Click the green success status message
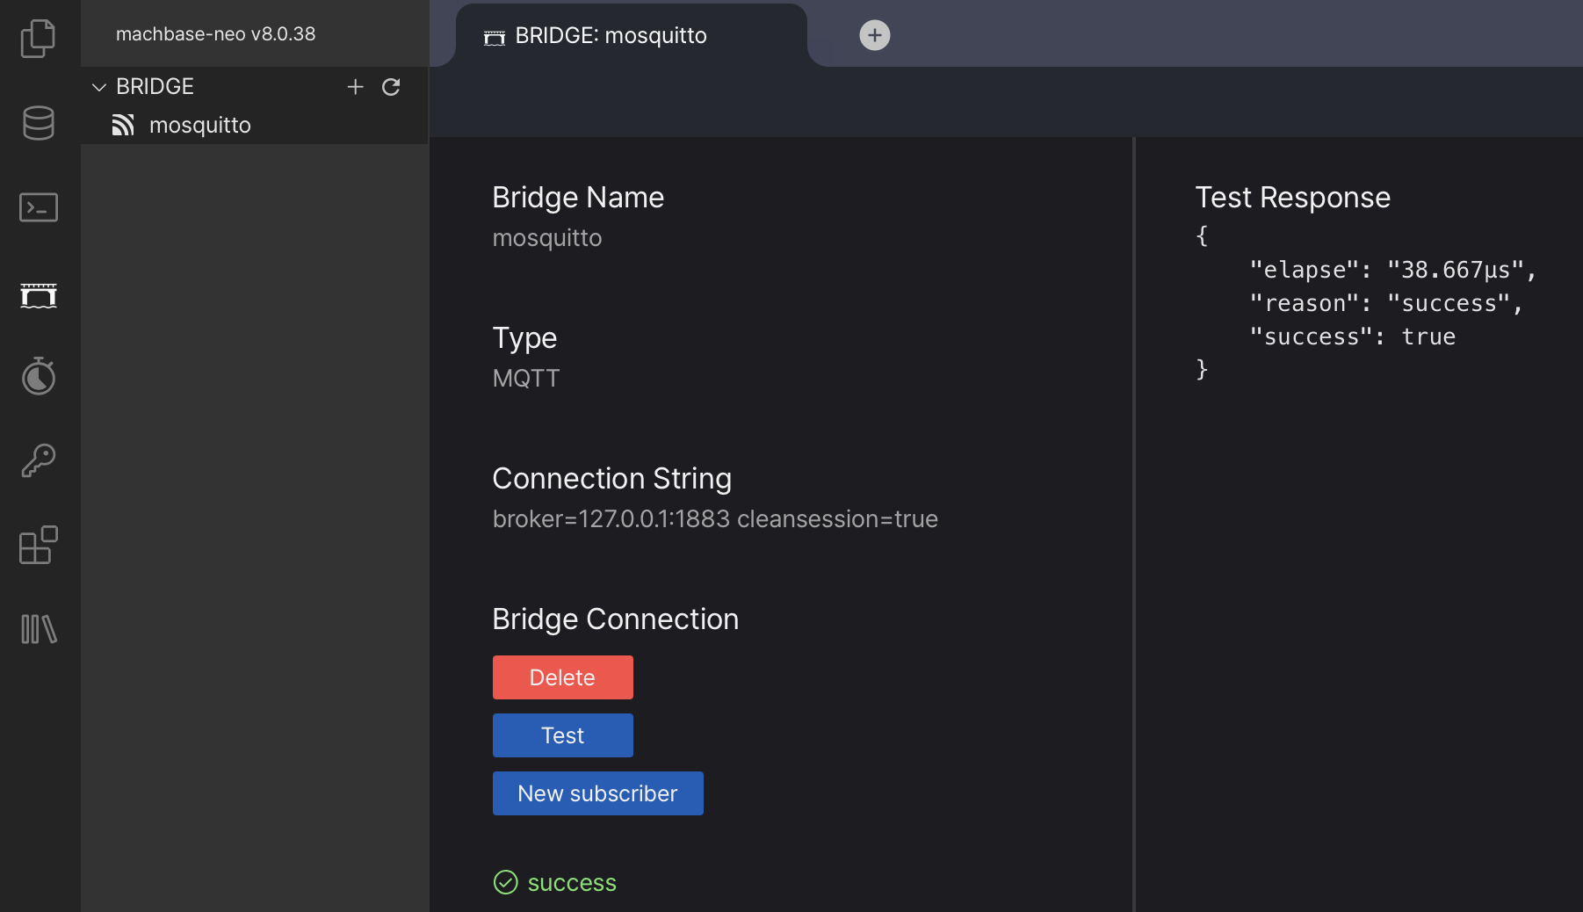 click(x=571, y=882)
